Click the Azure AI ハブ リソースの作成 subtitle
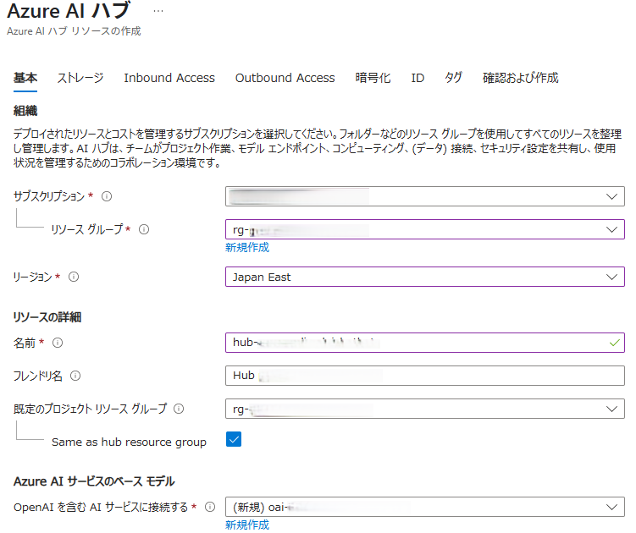Viewport: 636px width, 533px height. 74,31
